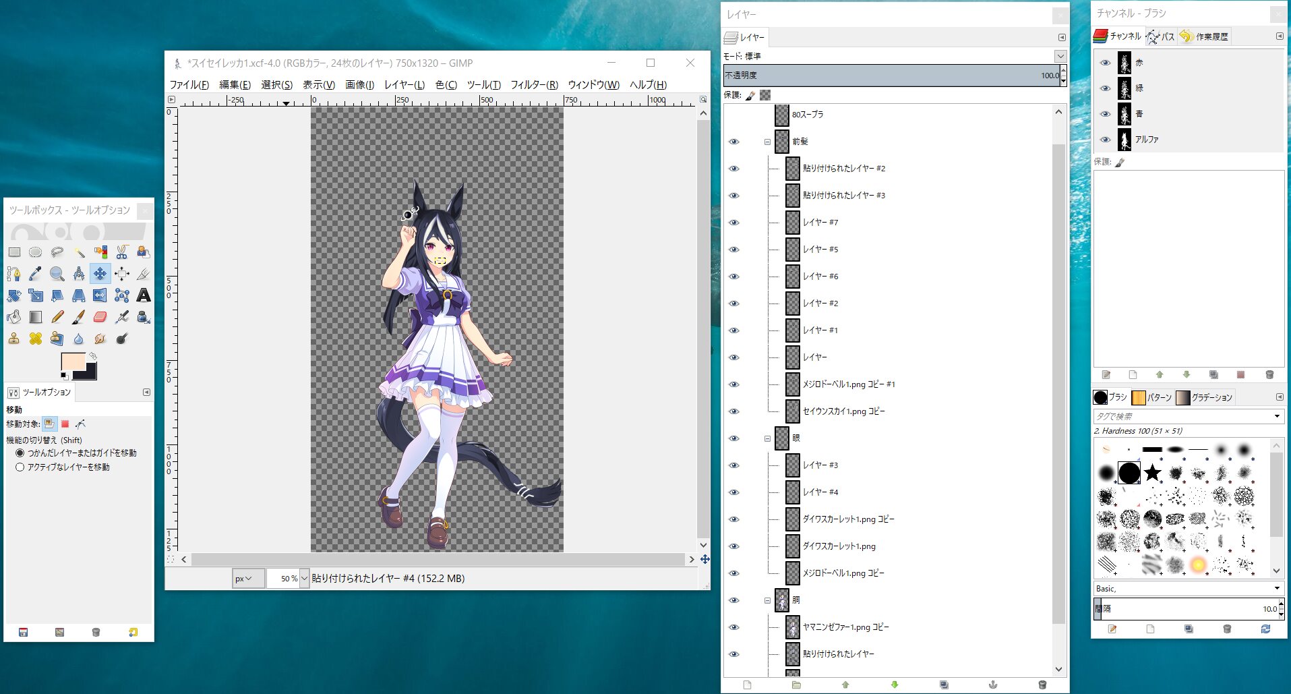Delete the selected layer button
This screenshot has height=694, width=1291.
click(x=1042, y=685)
